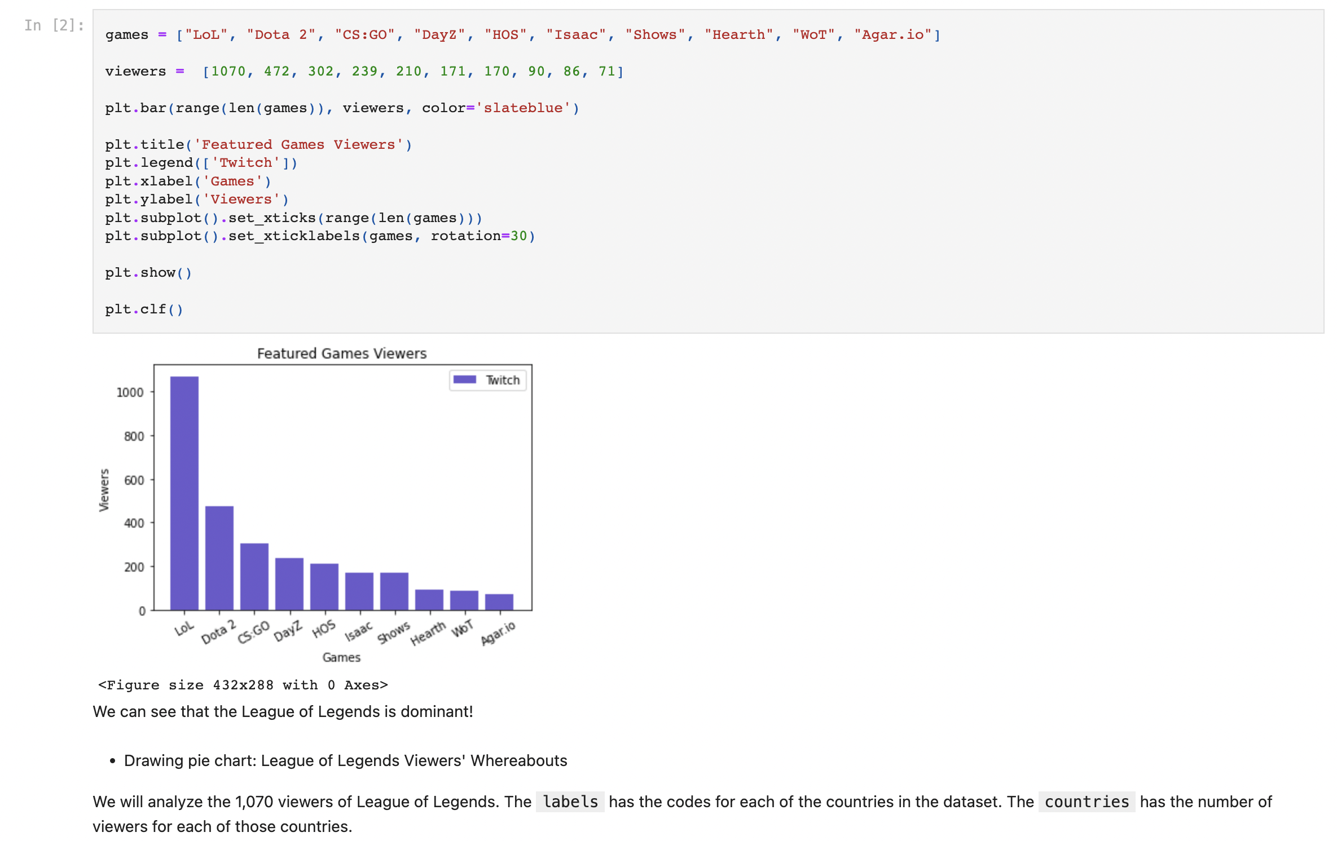1337x841 pixels.
Task: Click plt.xlabel Games label call
Action: click(x=185, y=180)
